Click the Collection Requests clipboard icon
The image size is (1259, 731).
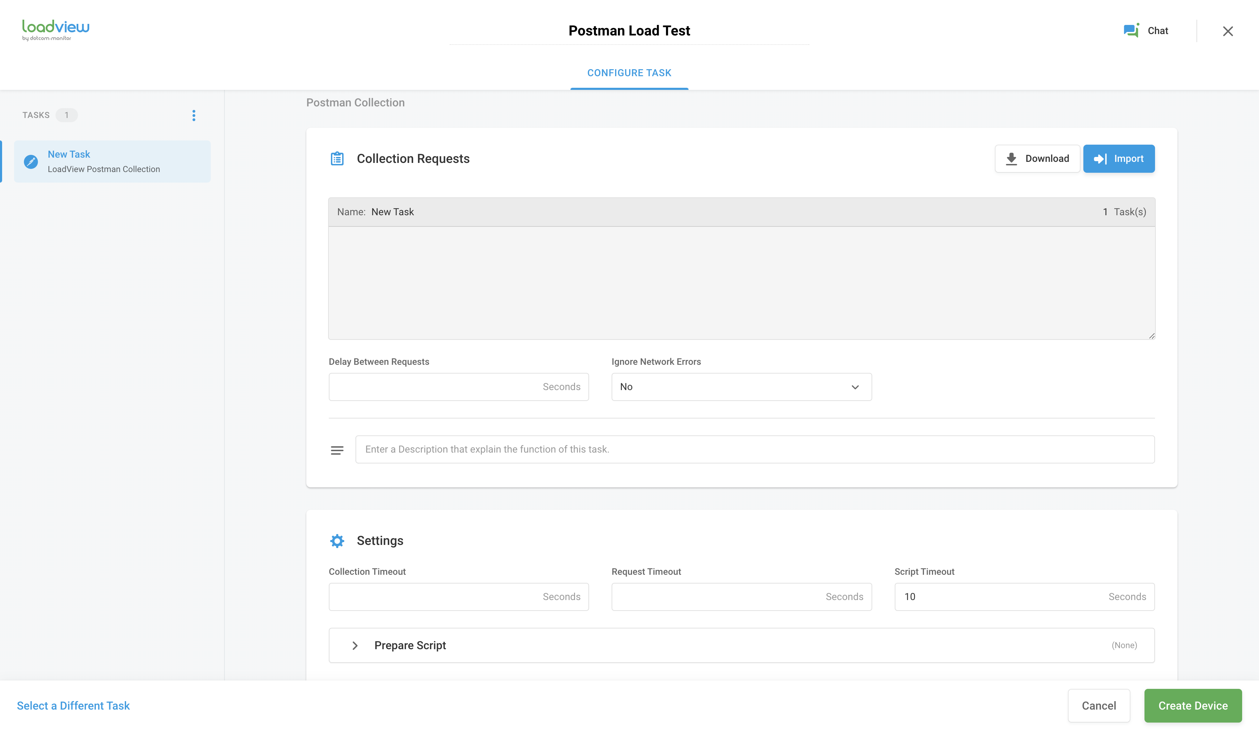pyautogui.click(x=337, y=159)
